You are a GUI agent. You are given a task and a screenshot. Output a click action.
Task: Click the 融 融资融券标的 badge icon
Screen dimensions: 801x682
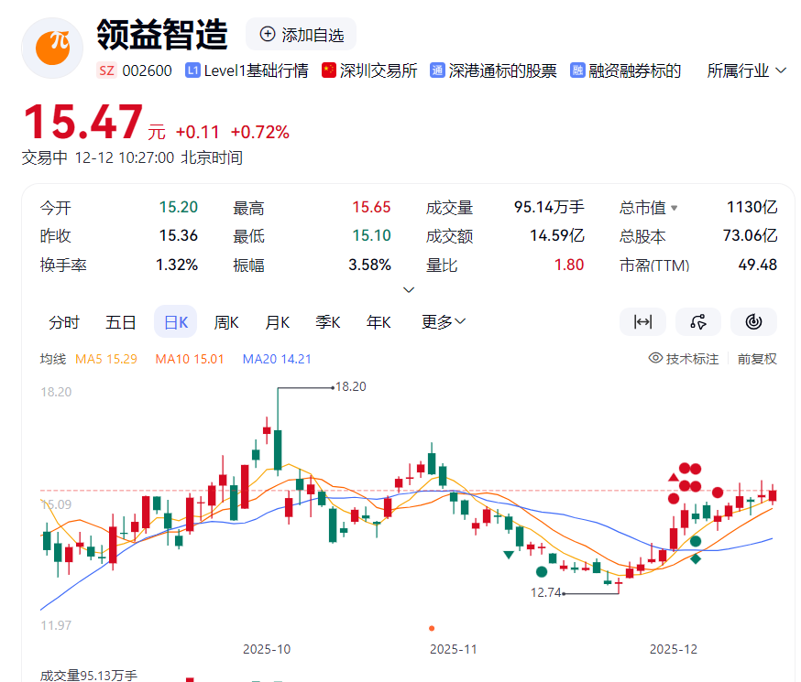pyautogui.click(x=577, y=70)
